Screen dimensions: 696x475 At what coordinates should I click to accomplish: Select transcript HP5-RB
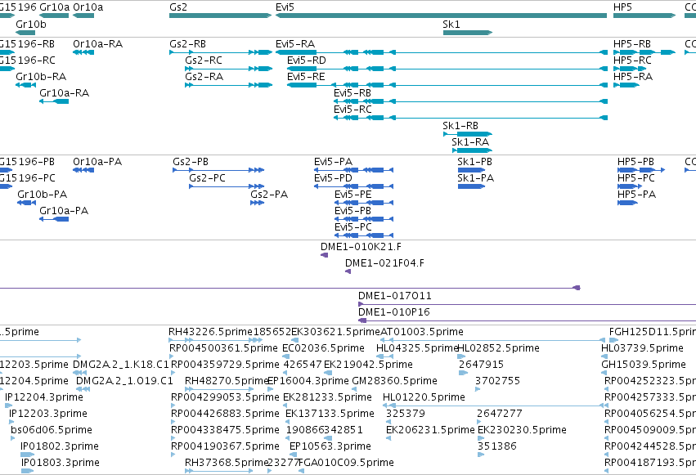point(644,52)
